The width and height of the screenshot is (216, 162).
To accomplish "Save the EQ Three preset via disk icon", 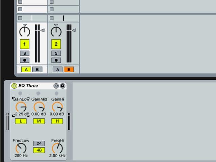I will point(63,86).
